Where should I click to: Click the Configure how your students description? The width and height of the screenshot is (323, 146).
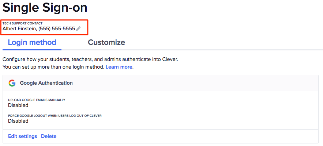point(90,59)
